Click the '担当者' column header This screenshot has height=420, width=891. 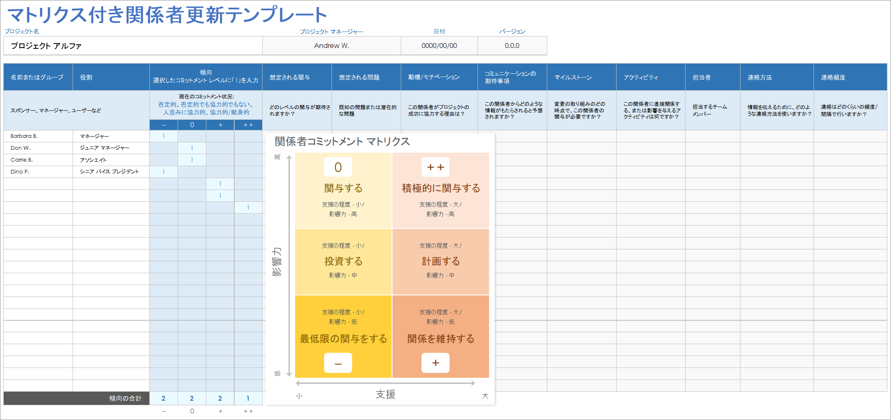pos(713,77)
